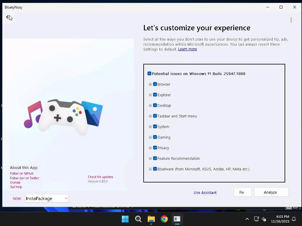This screenshot has height=226, width=302.
Task: Uncheck the Privacy checkbox
Action: point(155,148)
